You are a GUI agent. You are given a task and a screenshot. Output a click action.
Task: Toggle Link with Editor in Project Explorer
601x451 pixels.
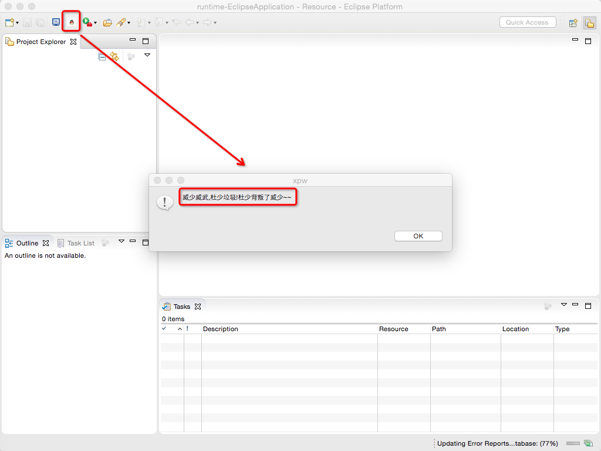[114, 56]
